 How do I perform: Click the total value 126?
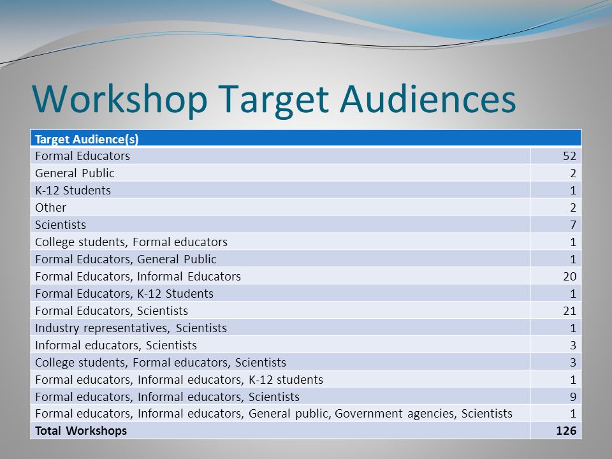coord(566,430)
